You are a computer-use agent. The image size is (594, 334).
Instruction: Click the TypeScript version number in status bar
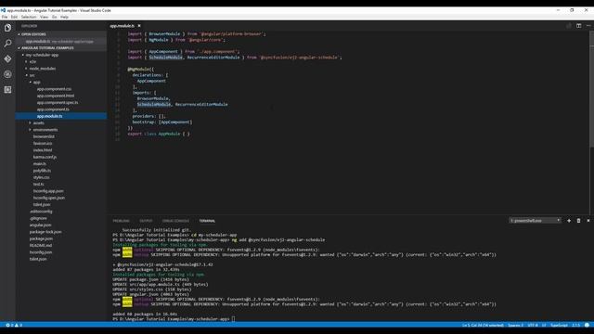coord(575,325)
